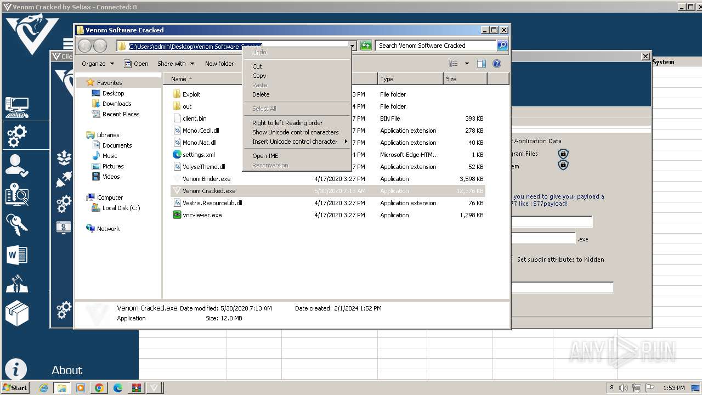This screenshot has height=395, width=702.
Task: Click the System column header in Venom
Action: click(x=663, y=62)
